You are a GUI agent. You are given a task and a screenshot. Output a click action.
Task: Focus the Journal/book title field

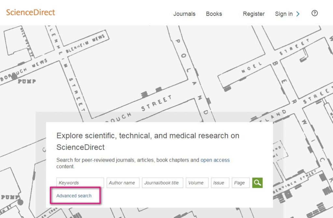click(163, 183)
